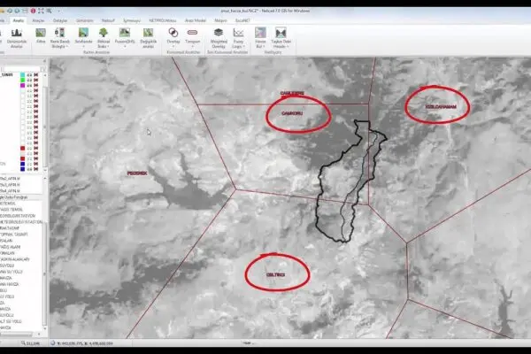Pick the magenta layer color swatch
This screenshot has height=354, width=531.
(22, 86)
